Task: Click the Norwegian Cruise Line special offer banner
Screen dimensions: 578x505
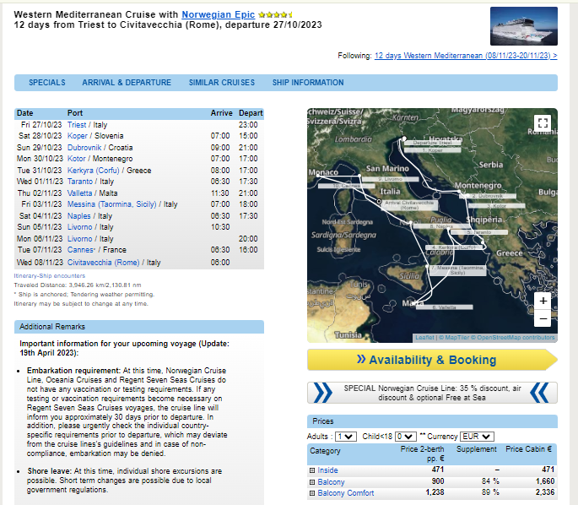Action: click(x=432, y=393)
